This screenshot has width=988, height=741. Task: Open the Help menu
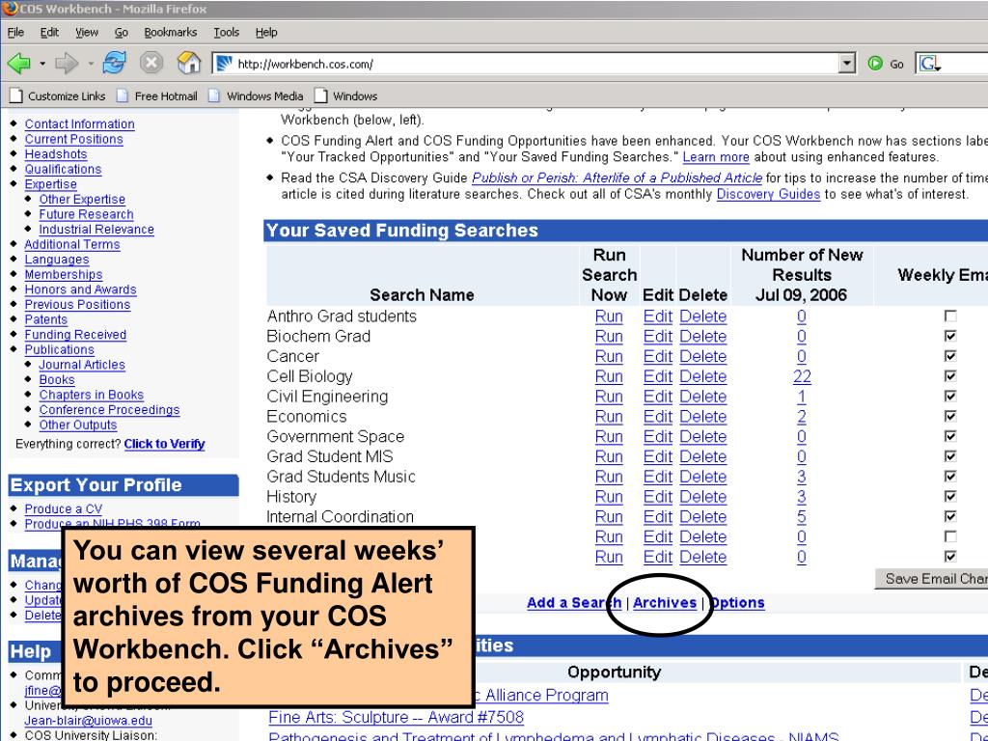click(266, 32)
